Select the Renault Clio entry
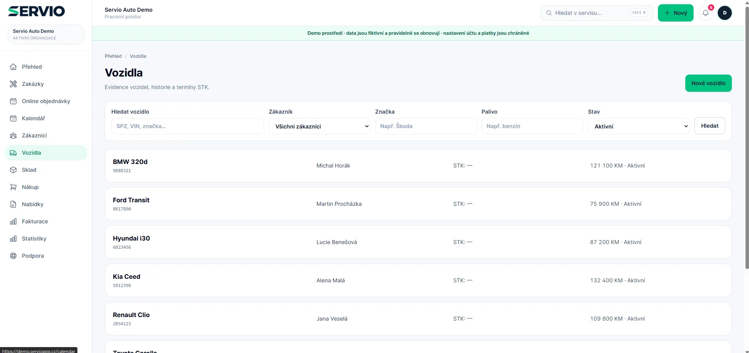This screenshot has width=749, height=353. coord(418,319)
